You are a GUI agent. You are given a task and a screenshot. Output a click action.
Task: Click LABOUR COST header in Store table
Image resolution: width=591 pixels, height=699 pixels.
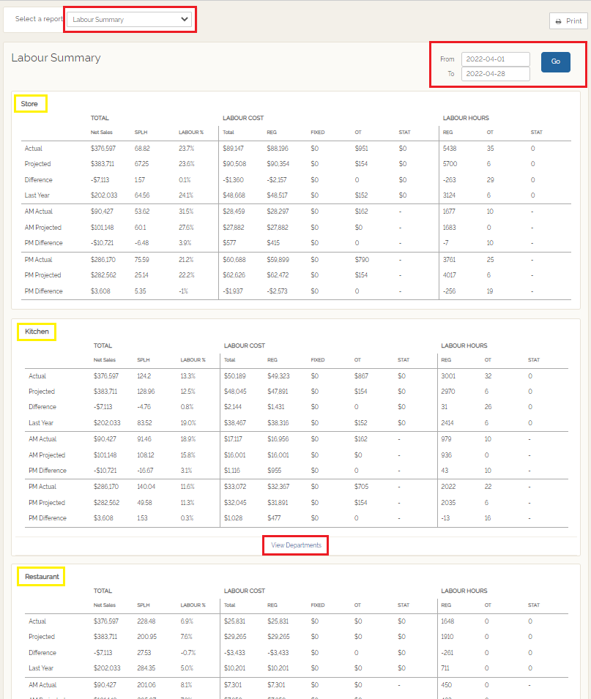pyautogui.click(x=243, y=118)
